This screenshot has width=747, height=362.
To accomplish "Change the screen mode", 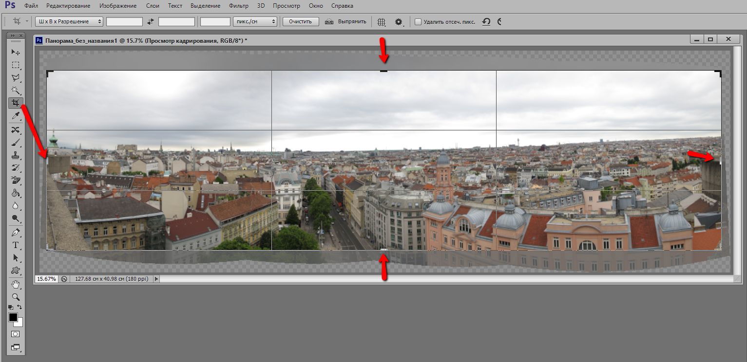I will [x=16, y=347].
